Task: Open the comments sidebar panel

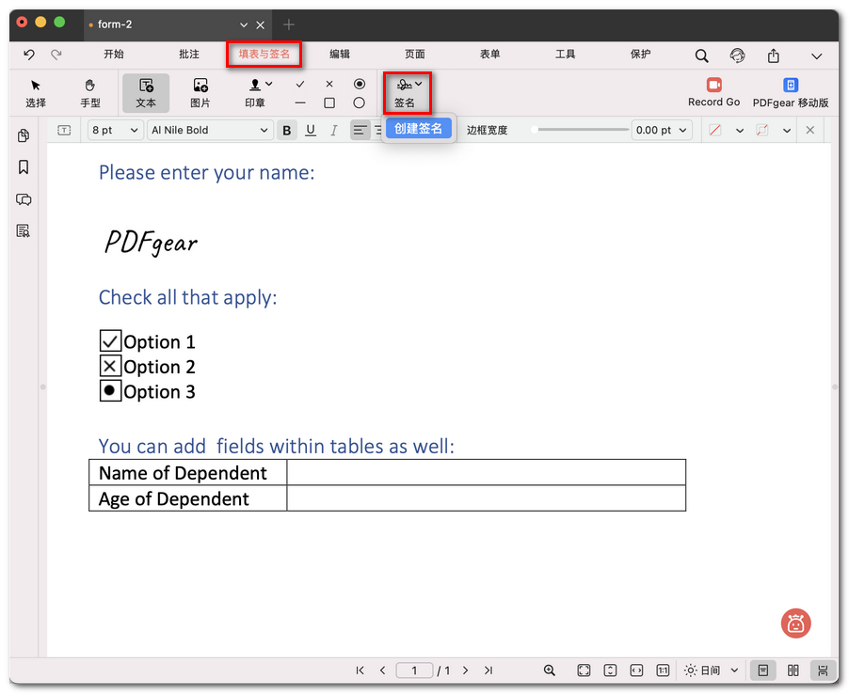Action: pyautogui.click(x=24, y=199)
